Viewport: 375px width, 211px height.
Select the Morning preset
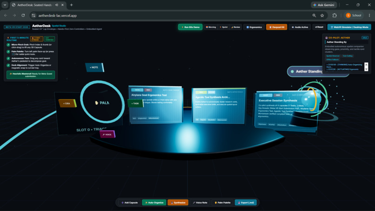[211, 27]
